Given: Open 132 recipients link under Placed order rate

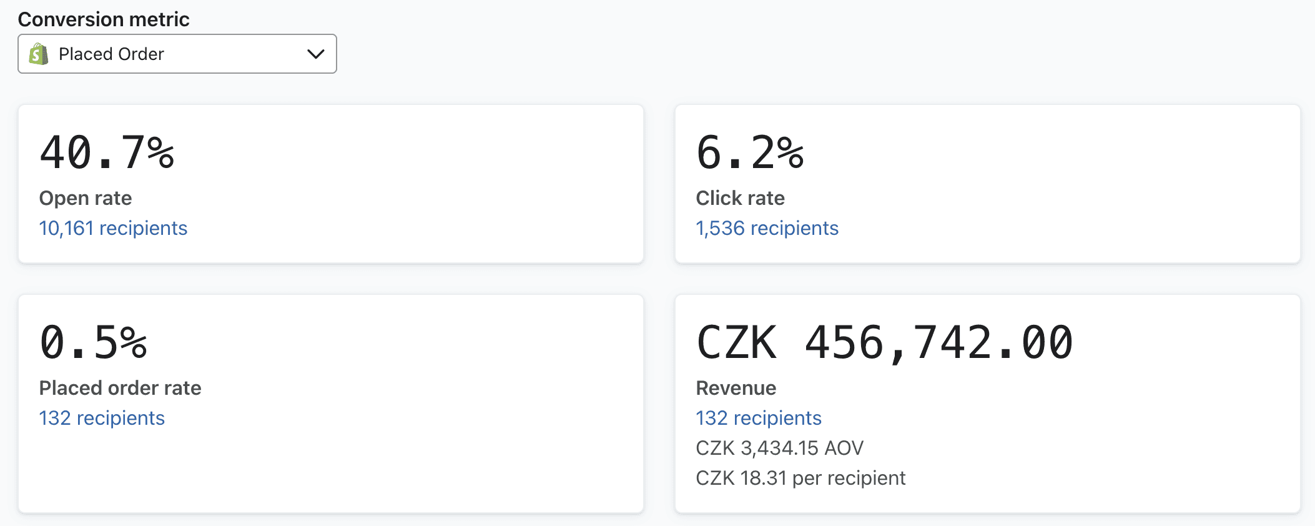Looking at the screenshot, I should click(x=102, y=418).
